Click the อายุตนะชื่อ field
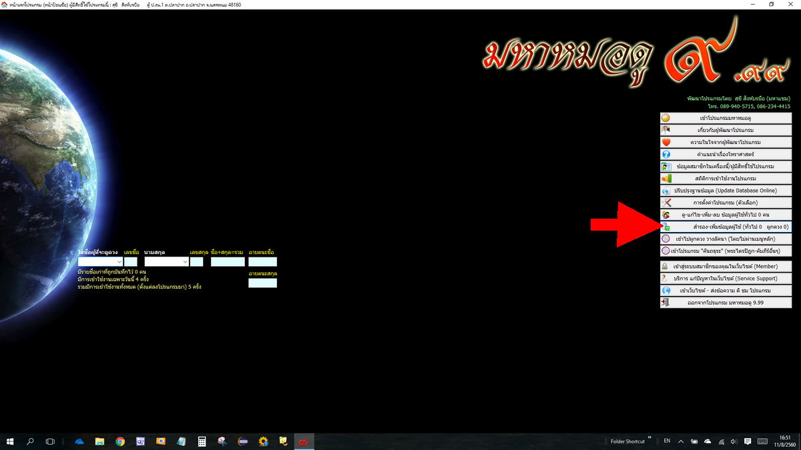Image resolution: width=801 pixels, height=450 pixels. (262, 262)
